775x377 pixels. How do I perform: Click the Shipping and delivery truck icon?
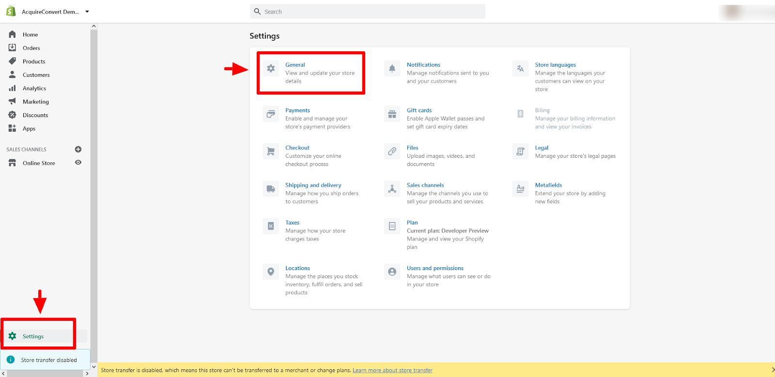pos(271,189)
